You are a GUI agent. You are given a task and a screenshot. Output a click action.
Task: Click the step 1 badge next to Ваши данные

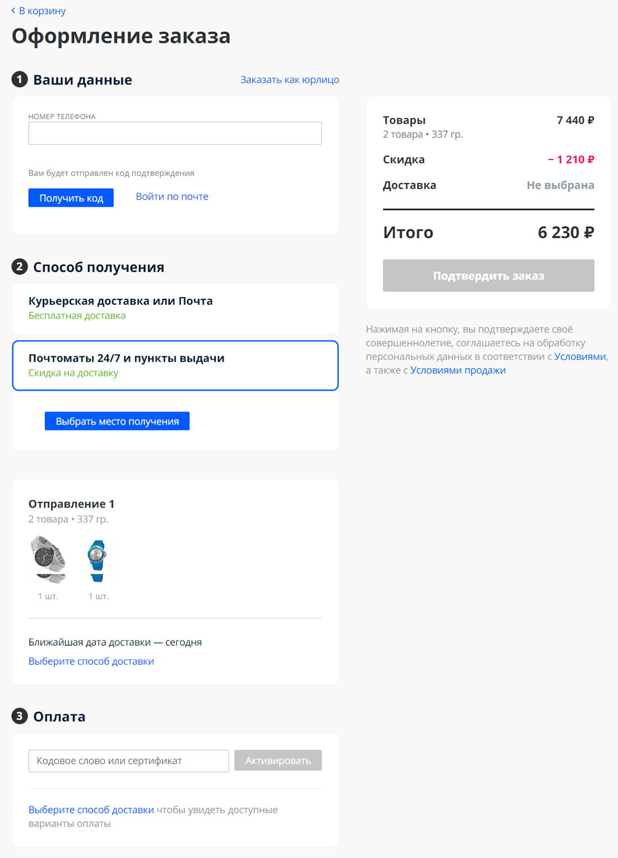[x=19, y=79]
